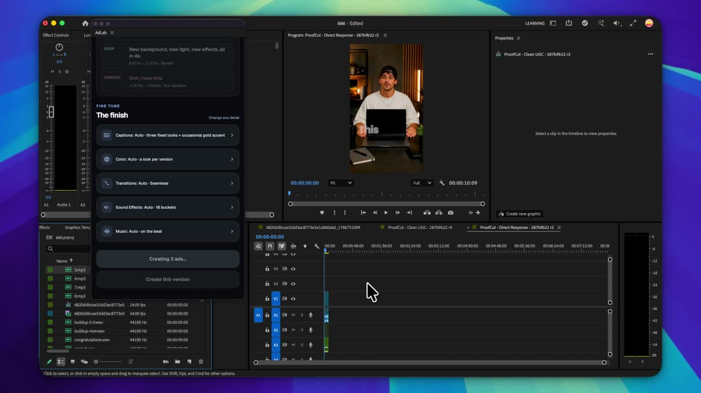Open Effect Controls tab
Screen dimensions: 701x393
[56, 35]
